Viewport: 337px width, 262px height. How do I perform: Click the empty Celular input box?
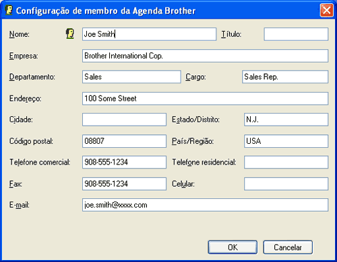[286, 184]
